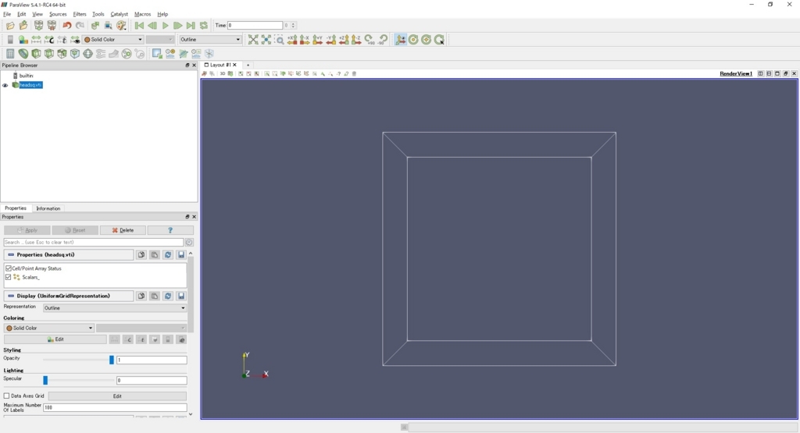This screenshot has width=800, height=433.
Task: Toggle visibility eye for headsq.vti
Action: [5, 85]
